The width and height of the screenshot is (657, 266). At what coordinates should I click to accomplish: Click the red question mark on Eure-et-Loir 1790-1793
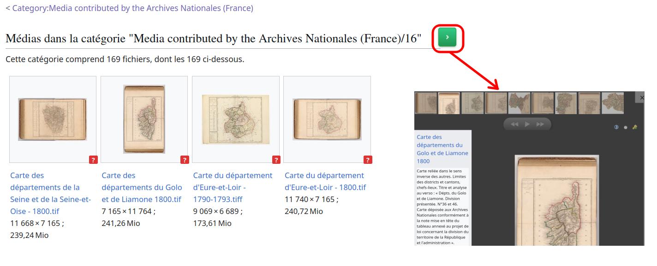(276, 160)
